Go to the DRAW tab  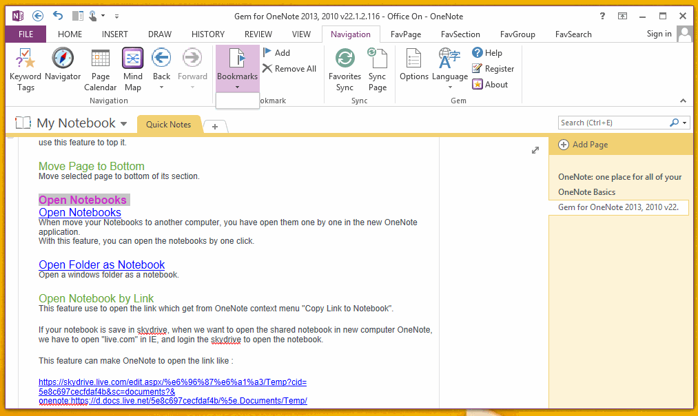pos(160,34)
